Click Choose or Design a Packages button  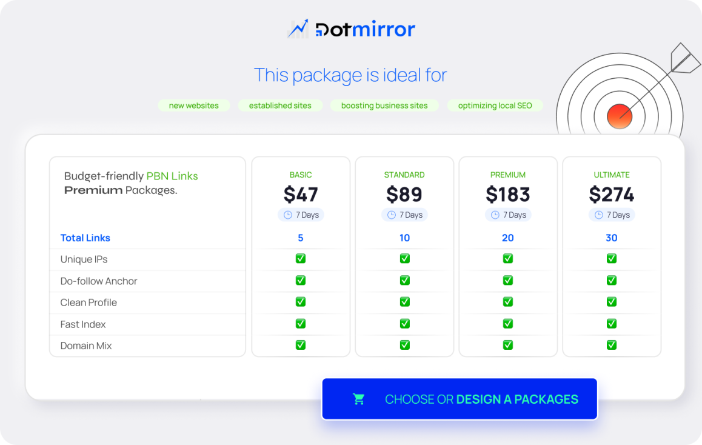click(460, 399)
